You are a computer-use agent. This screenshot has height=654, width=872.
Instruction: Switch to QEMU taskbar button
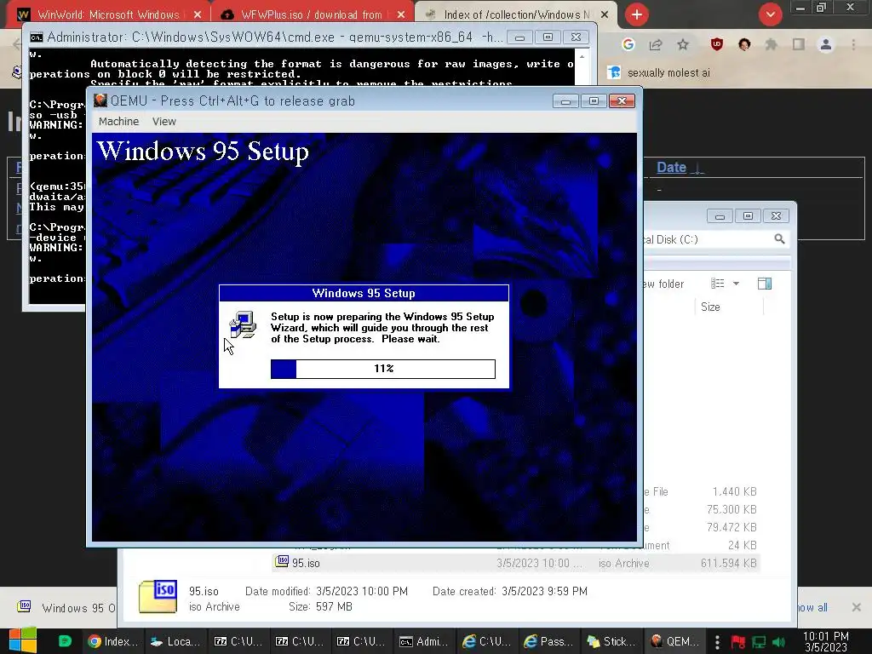pos(674,641)
